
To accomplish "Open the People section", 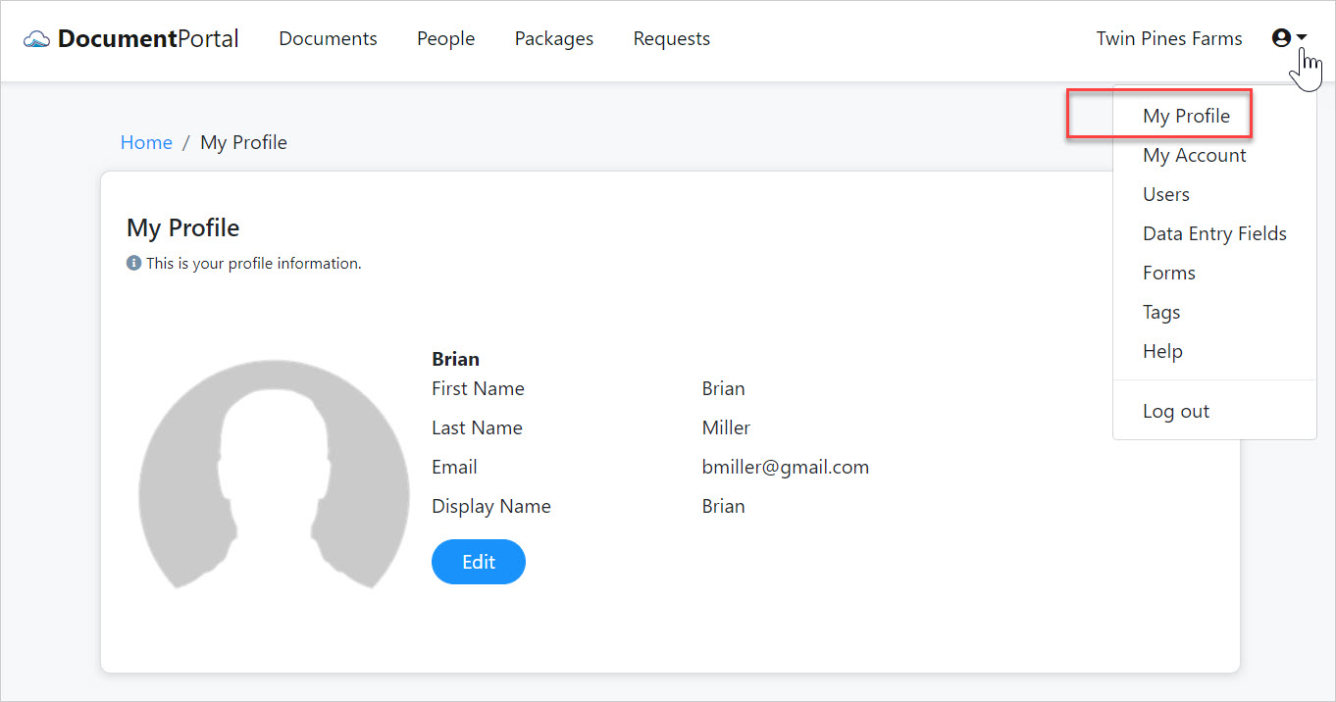I will click(445, 38).
